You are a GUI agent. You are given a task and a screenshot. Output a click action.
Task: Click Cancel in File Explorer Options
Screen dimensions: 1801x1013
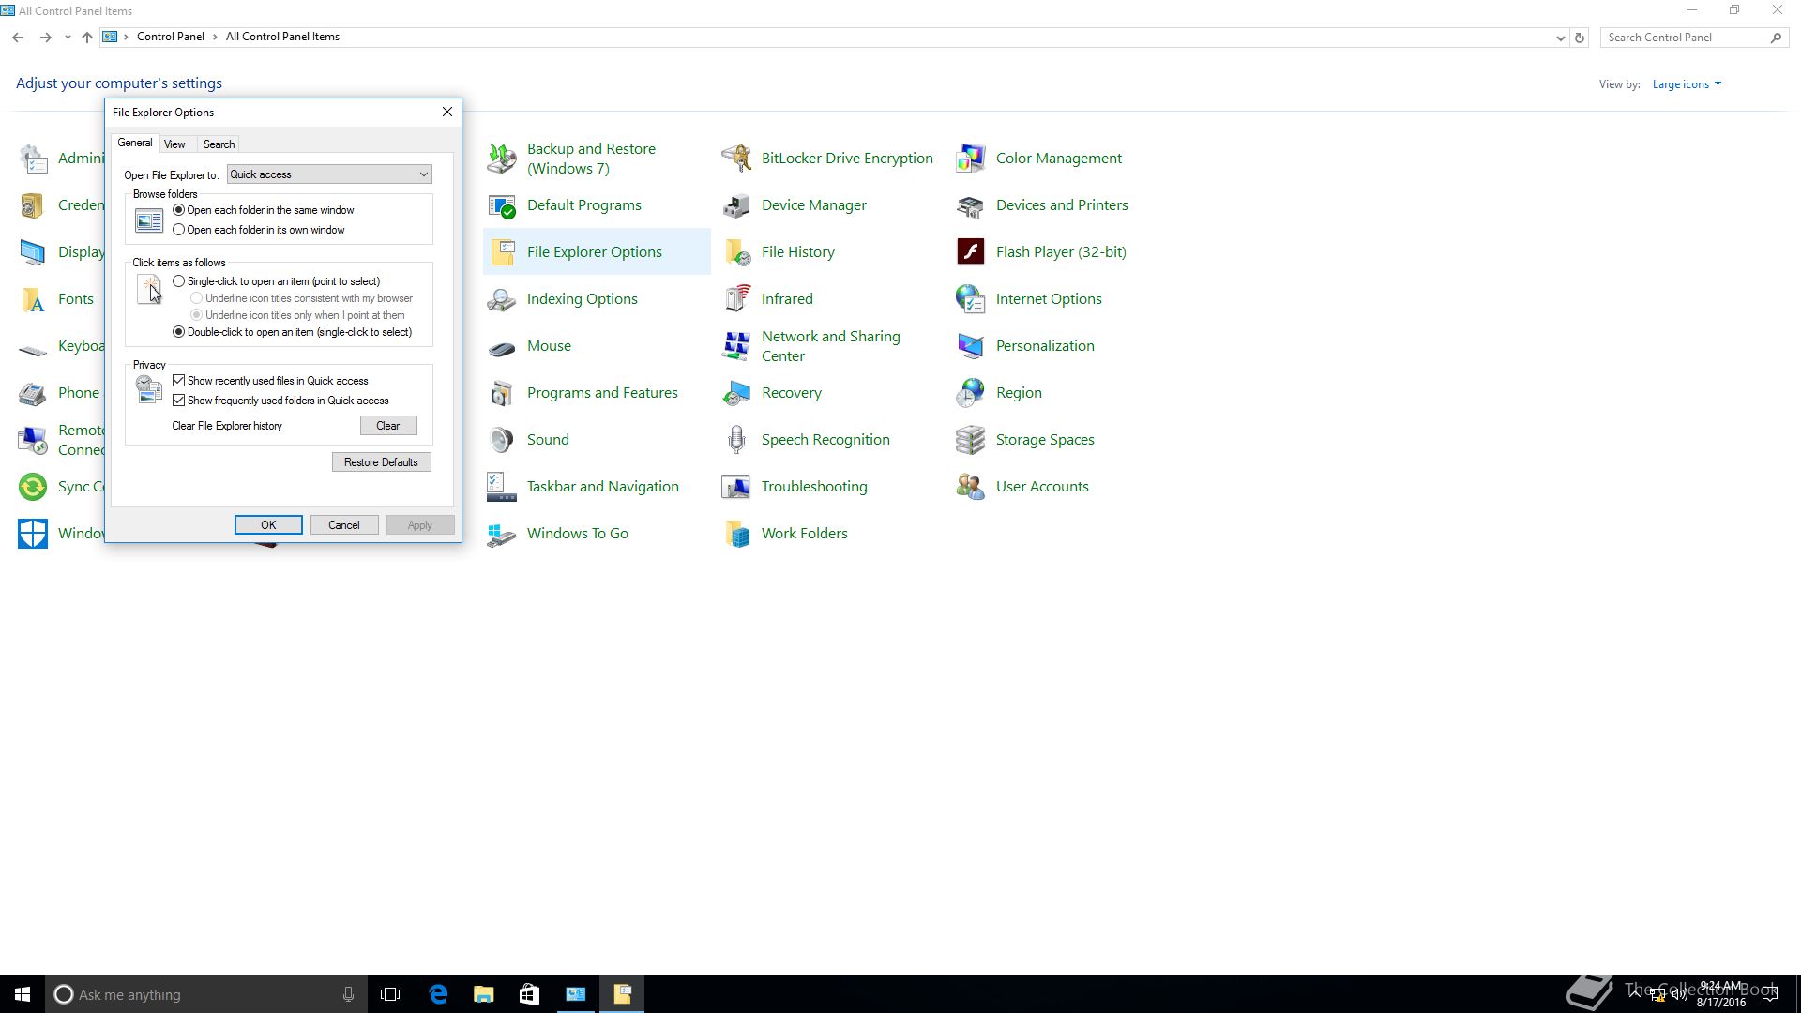pos(344,525)
